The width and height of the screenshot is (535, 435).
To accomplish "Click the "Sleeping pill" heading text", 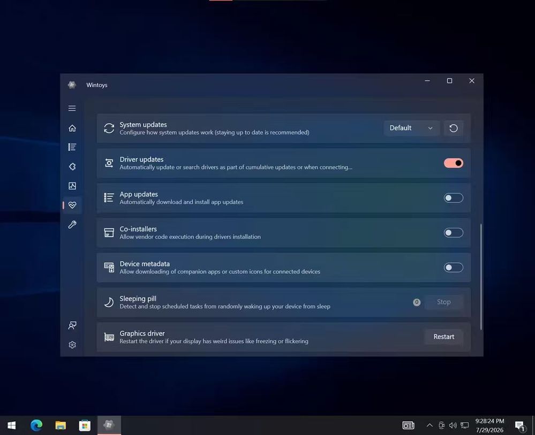I will tap(138, 299).
